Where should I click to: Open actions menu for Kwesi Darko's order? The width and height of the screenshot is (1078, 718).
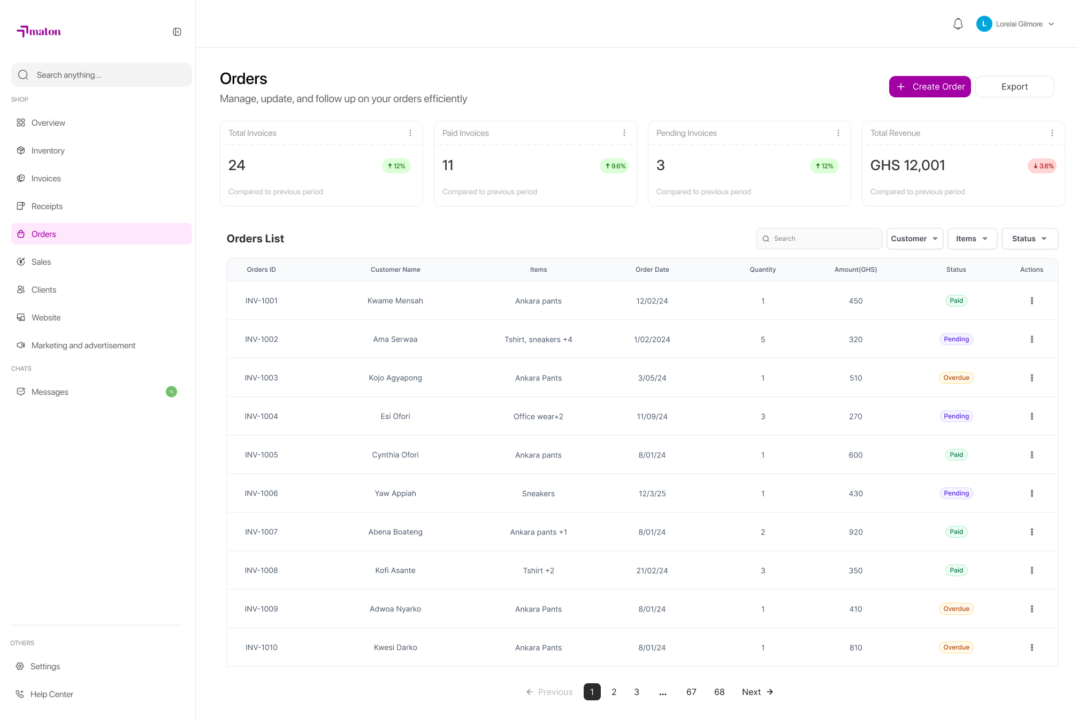point(1031,647)
